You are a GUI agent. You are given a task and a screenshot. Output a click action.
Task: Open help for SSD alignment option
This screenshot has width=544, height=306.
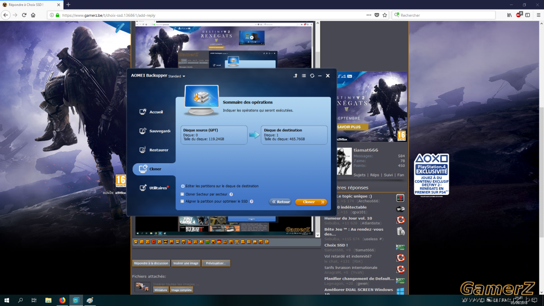pos(251,201)
